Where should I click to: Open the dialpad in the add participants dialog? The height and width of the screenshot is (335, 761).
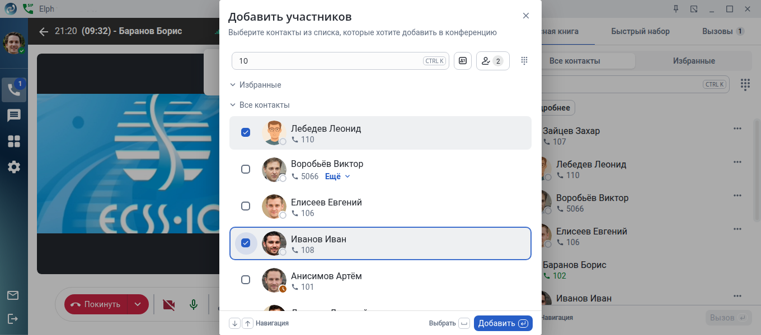(524, 61)
